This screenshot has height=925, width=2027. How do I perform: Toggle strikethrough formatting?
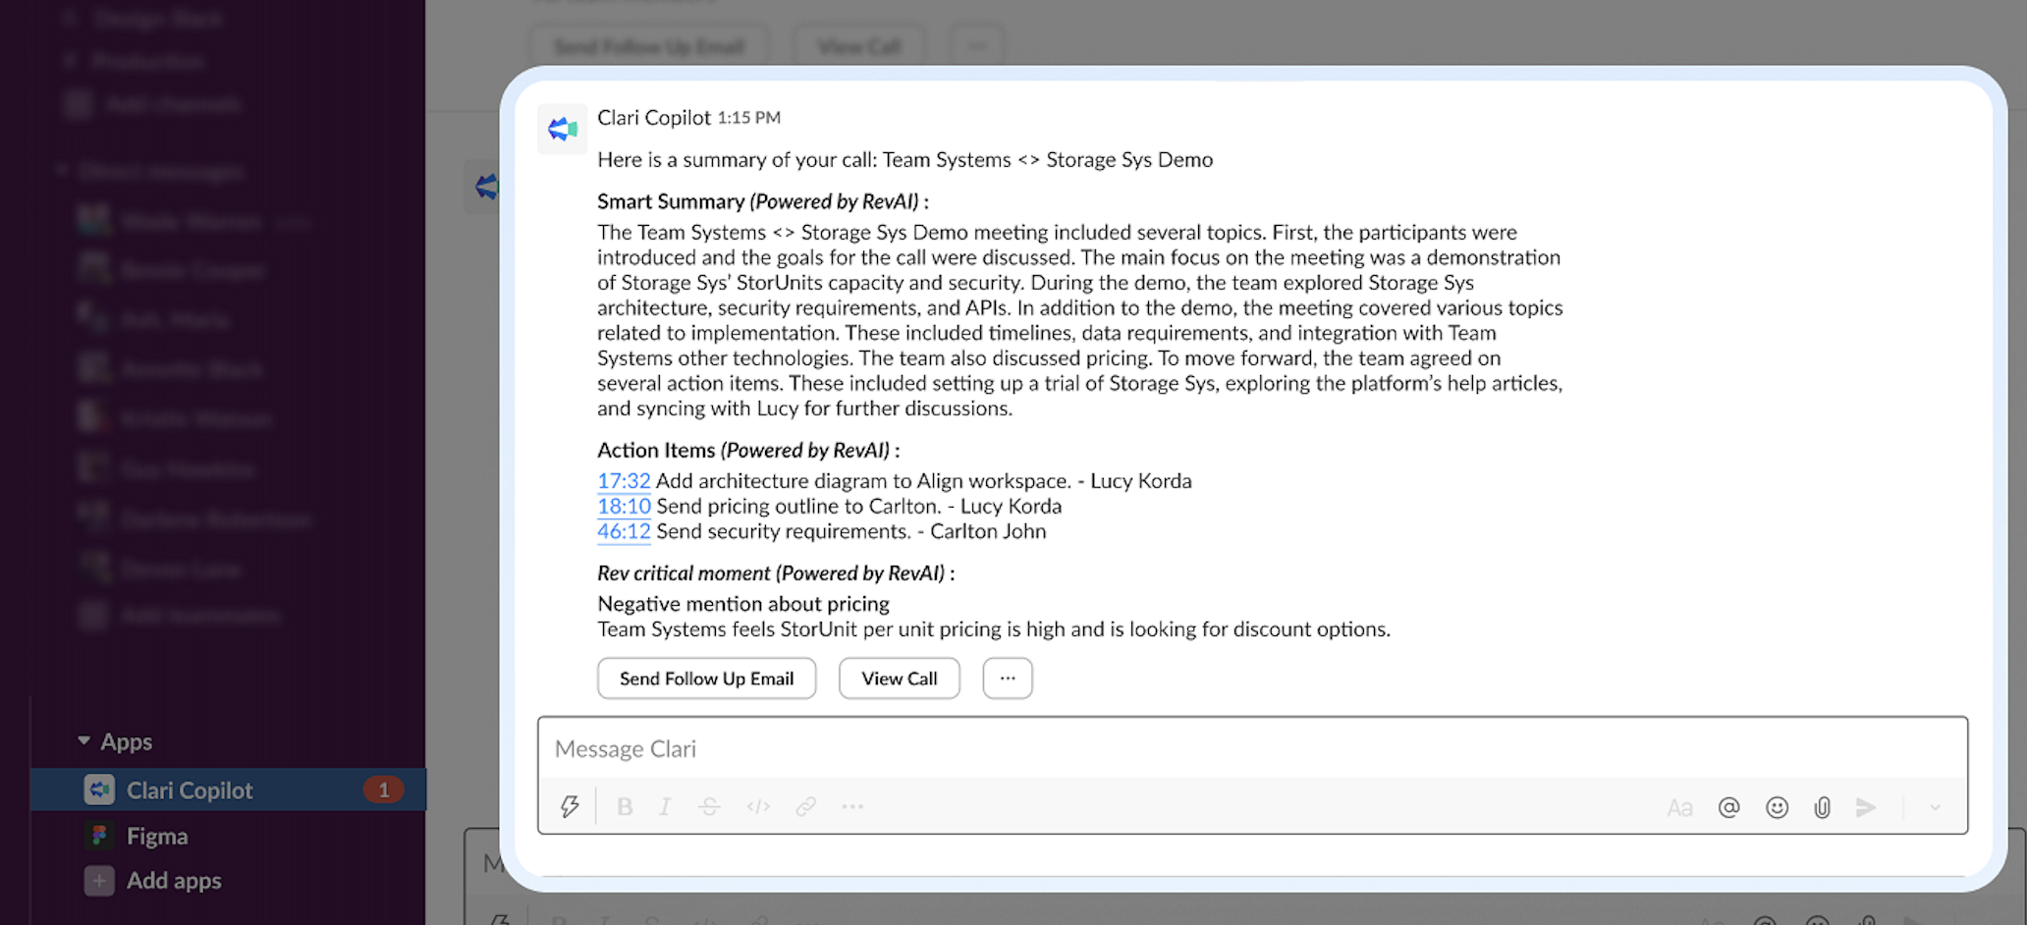709,806
